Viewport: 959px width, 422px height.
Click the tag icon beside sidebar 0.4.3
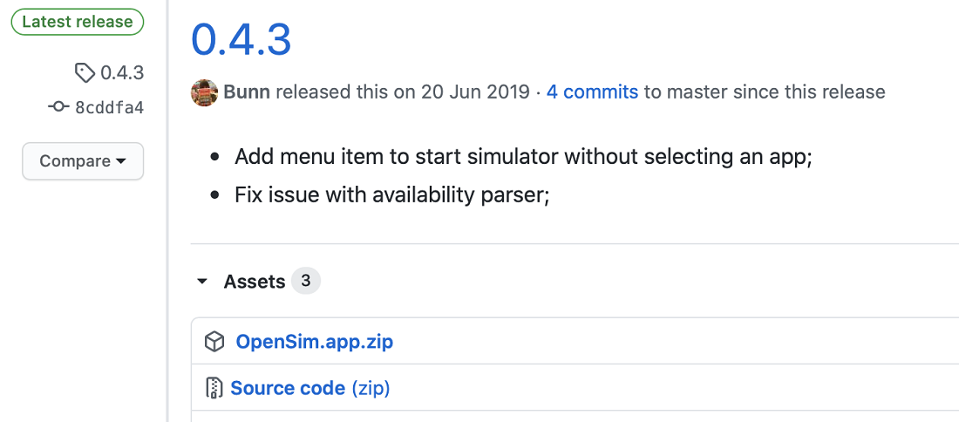click(85, 72)
